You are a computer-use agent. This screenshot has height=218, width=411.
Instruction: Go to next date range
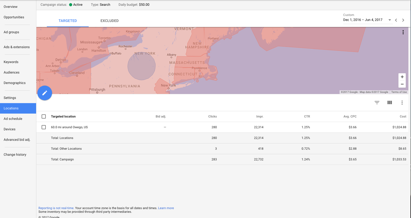(x=403, y=20)
